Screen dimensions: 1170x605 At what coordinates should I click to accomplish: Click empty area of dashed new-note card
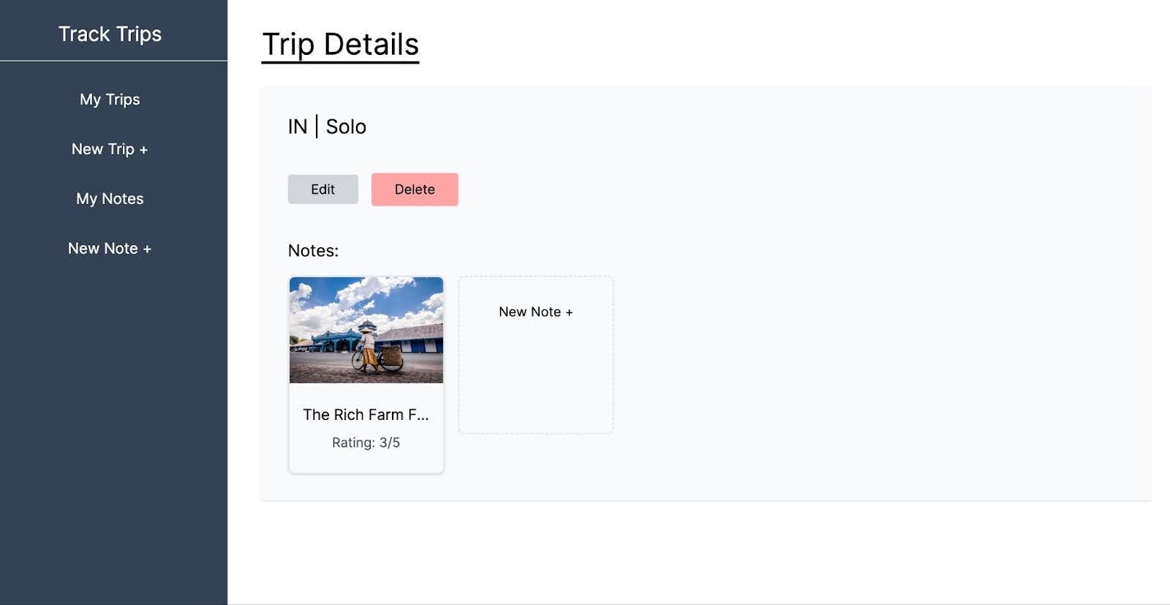(x=536, y=380)
